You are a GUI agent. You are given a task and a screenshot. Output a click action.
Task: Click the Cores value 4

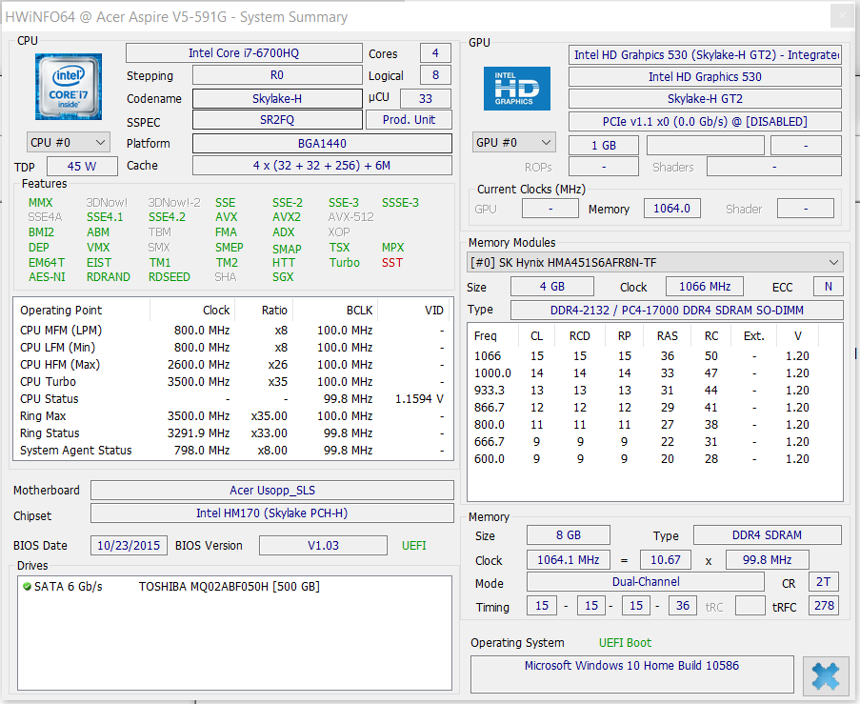pyautogui.click(x=435, y=53)
